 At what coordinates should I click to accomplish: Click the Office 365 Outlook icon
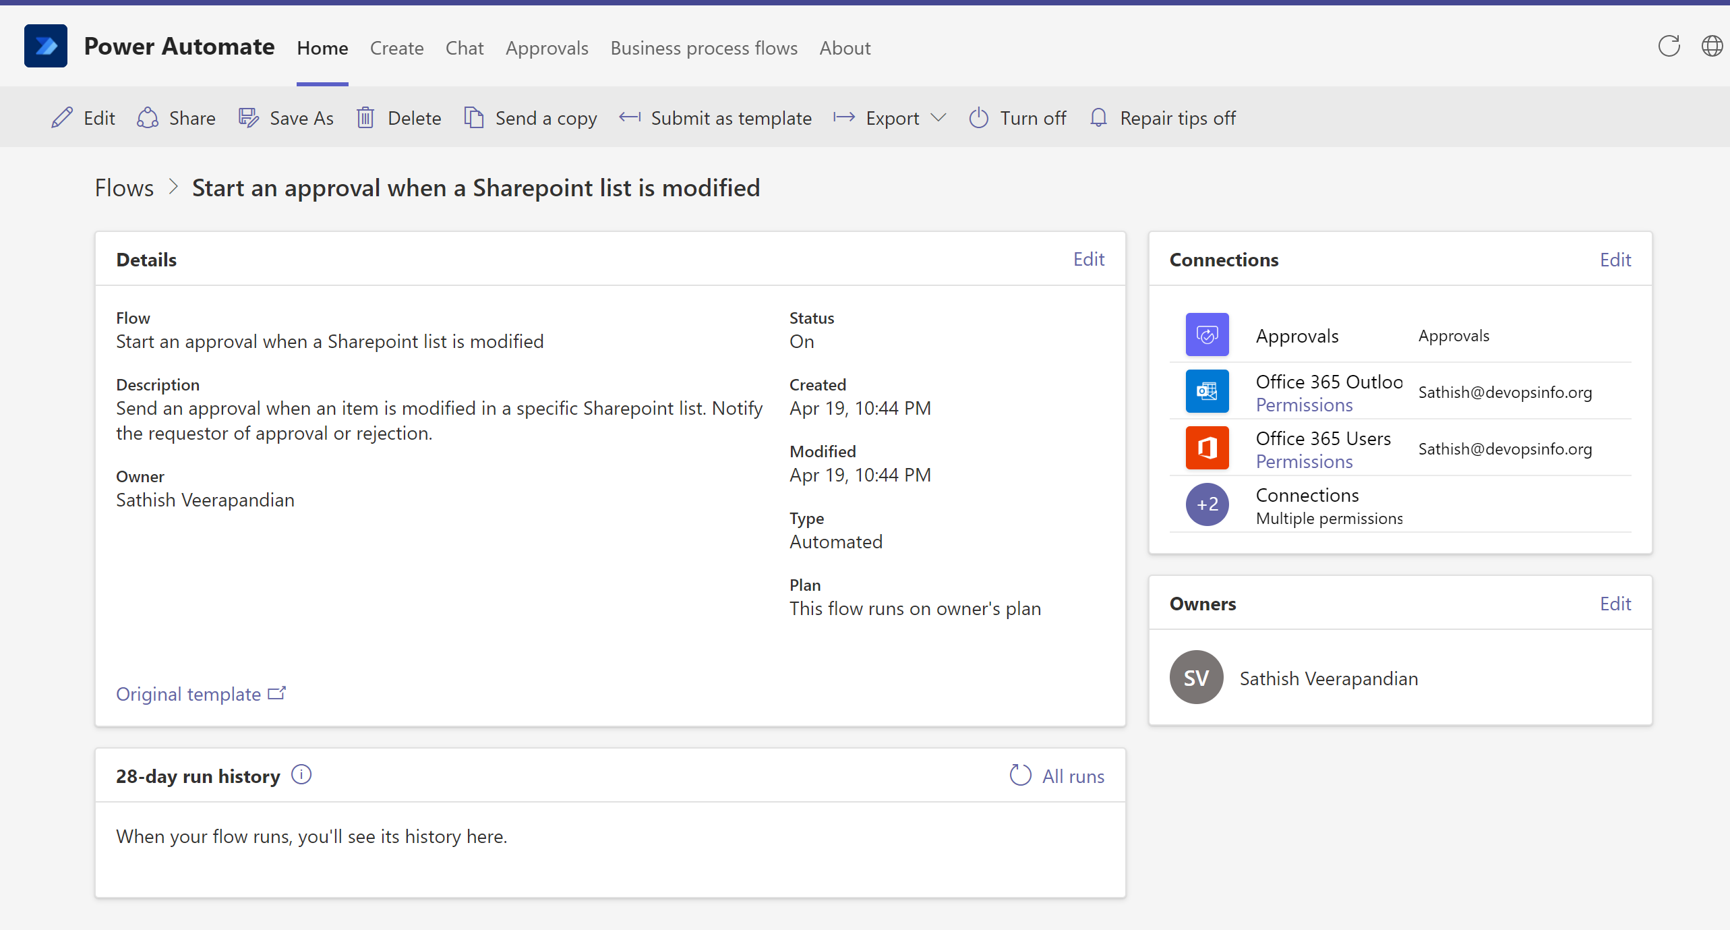[x=1207, y=391]
